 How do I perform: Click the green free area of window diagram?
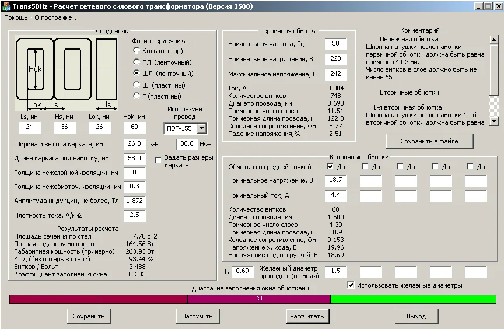click(413, 299)
